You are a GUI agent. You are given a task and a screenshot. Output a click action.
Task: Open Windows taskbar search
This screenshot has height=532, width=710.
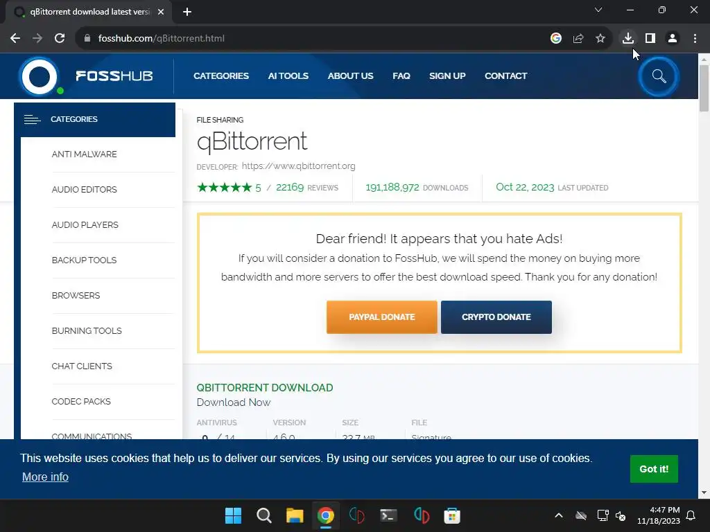point(264,515)
